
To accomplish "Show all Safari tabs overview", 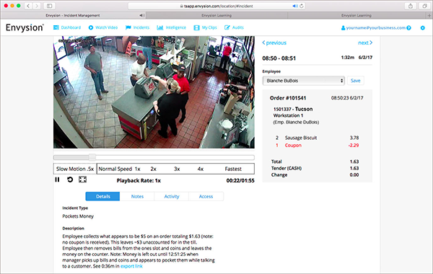I will pyautogui.click(x=424, y=6).
